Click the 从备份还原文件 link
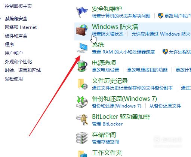This screenshot has height=157, width=191. coord(165,106)
